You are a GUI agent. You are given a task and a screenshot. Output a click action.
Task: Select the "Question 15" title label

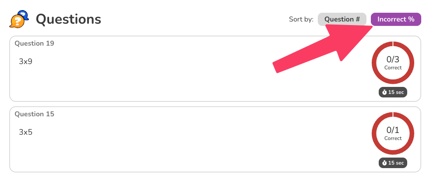[34, 114]
